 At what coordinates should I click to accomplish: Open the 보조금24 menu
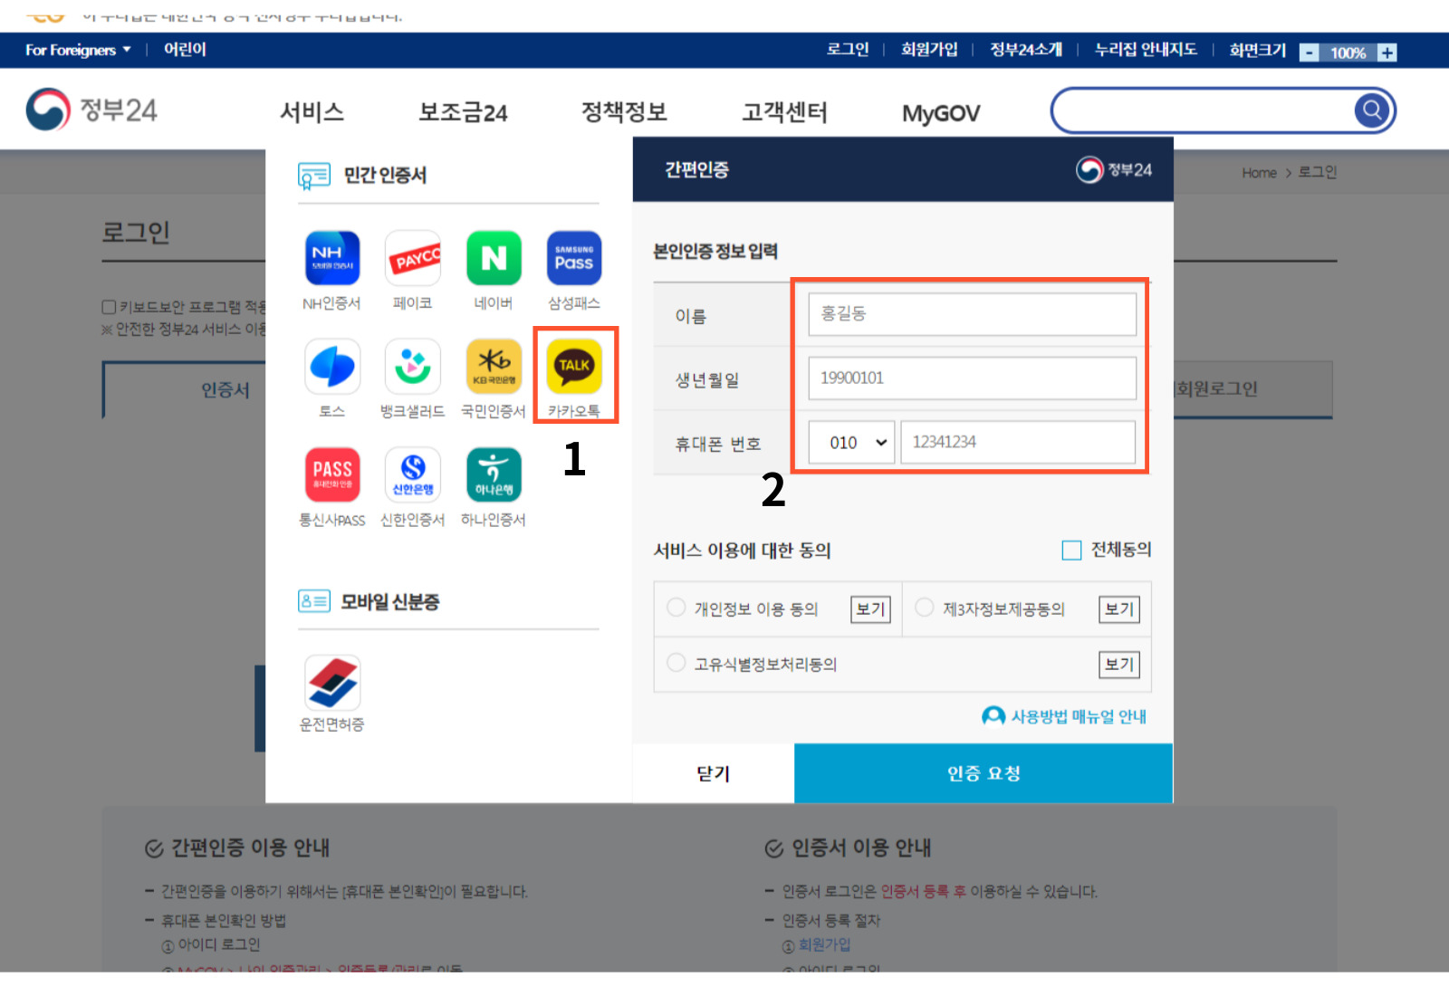pos(463,112)
